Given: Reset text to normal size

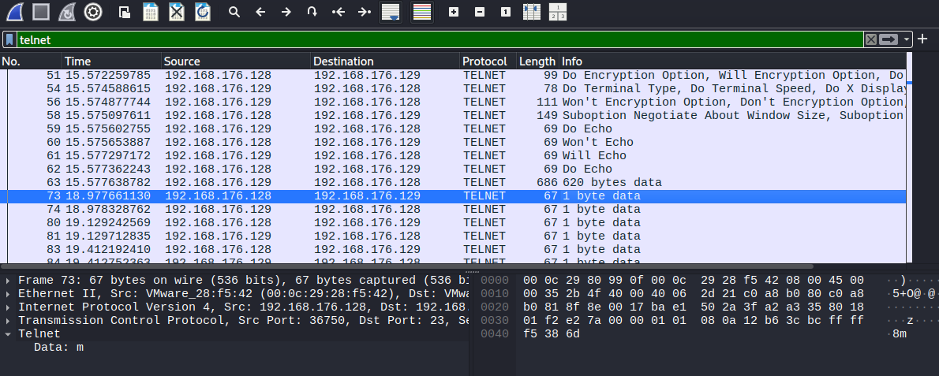Looking at the screenshot, I should [x=506, y=12].
